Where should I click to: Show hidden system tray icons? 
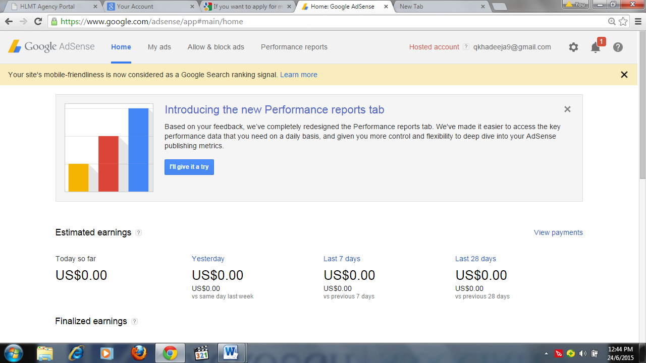(546, 353)
